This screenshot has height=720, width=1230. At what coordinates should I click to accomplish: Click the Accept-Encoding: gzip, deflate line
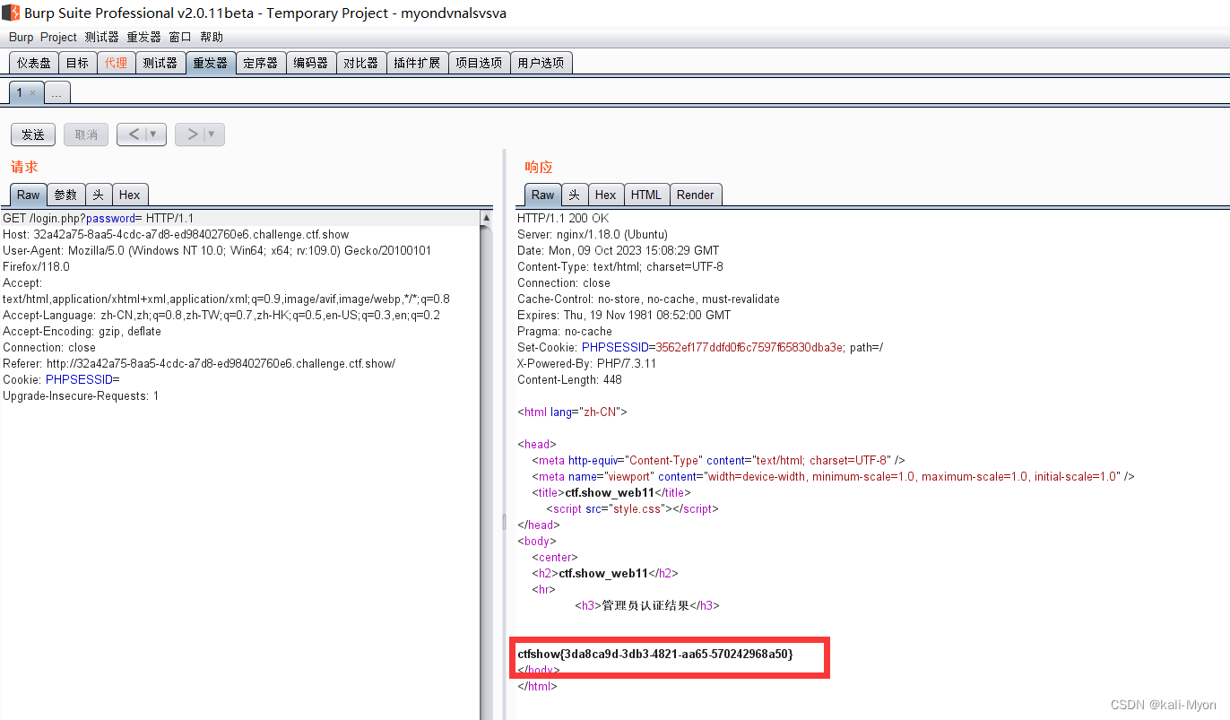tap(82, 331)
